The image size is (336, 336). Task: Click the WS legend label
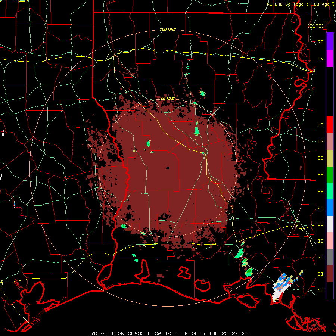pos(320,208)
